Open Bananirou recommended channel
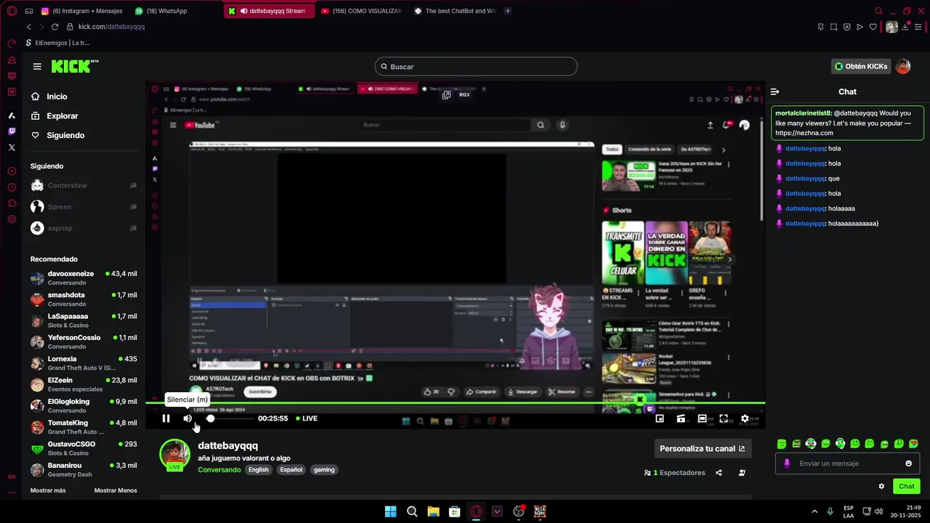This screenshot has height=523, width=930. 84,470
